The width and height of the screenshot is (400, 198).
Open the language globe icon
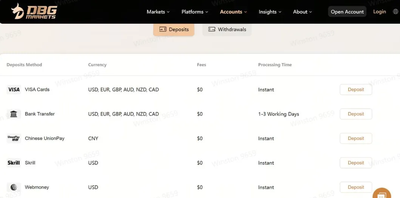coord(396,12)
